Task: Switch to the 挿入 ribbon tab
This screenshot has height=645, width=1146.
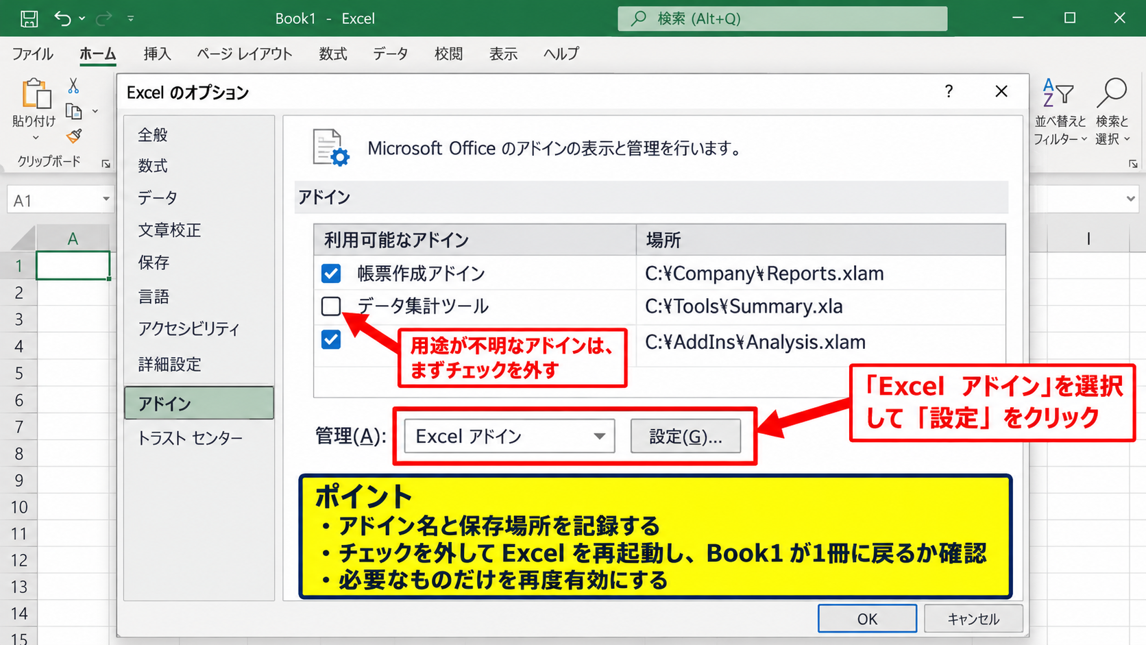Action: [157, 53]
